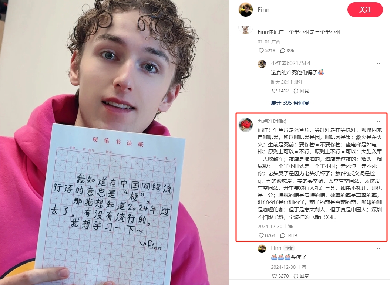Viewport: 390px width, 285px height.
Task: Expand 展开 395 条回复 thread
Action: tap(290, 103)
